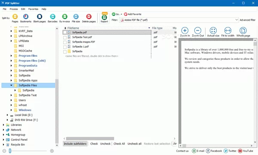This screenshot has height=155, width=258.
Task: Expand the KVRT_Data folder
Action: [11, 31]
